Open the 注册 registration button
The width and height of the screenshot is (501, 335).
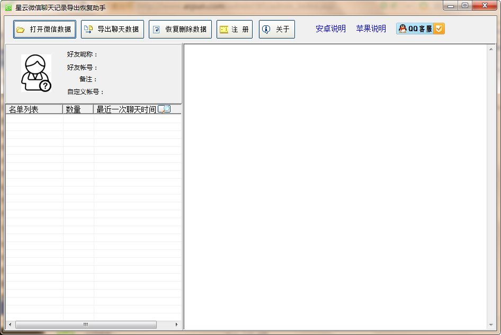[x=235, y=29]
